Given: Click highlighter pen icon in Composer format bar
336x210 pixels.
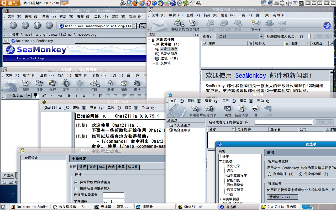Looking at the screenshot, I should tap(44, 96).
